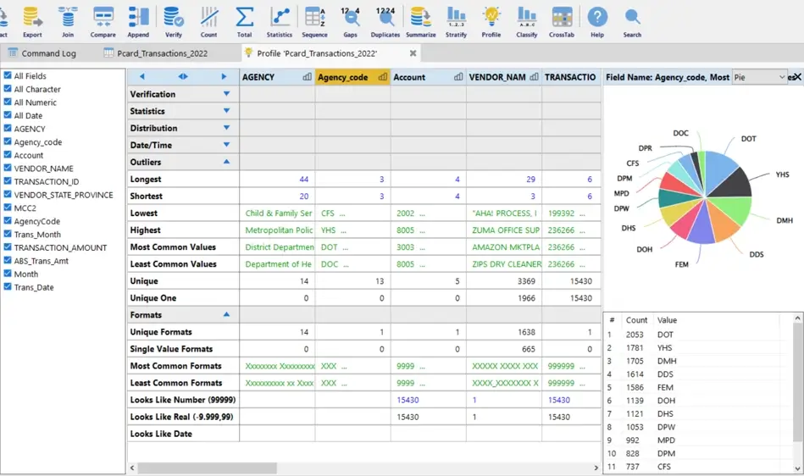Toggle the TRANSACTION_AMOUNT checkbox
804x476 pixels.
click(8, 247)
